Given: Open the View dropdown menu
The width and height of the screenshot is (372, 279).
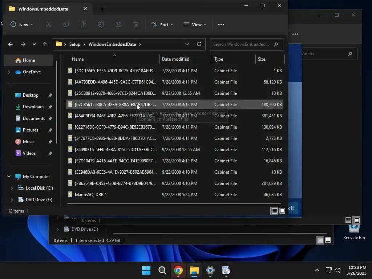Looking at the screenshot, I should tap(195, 24).
